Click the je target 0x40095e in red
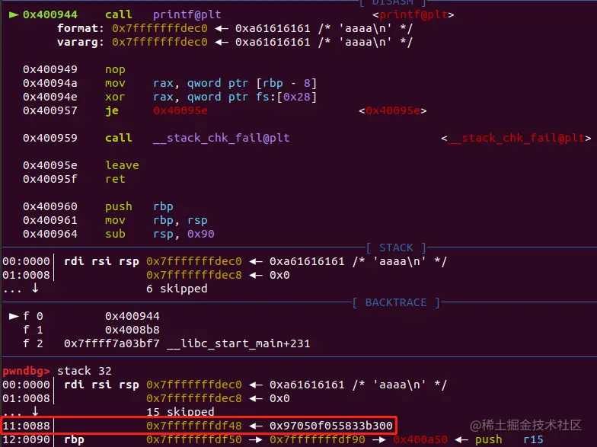The image size is (597, 447). (x=180, y=110)
